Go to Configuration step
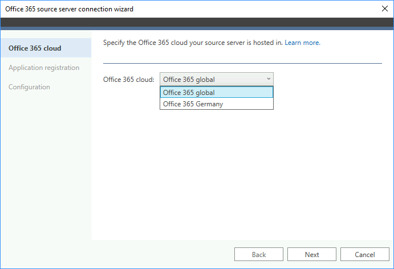Screen dimensions: 394x269 [29, 87]
